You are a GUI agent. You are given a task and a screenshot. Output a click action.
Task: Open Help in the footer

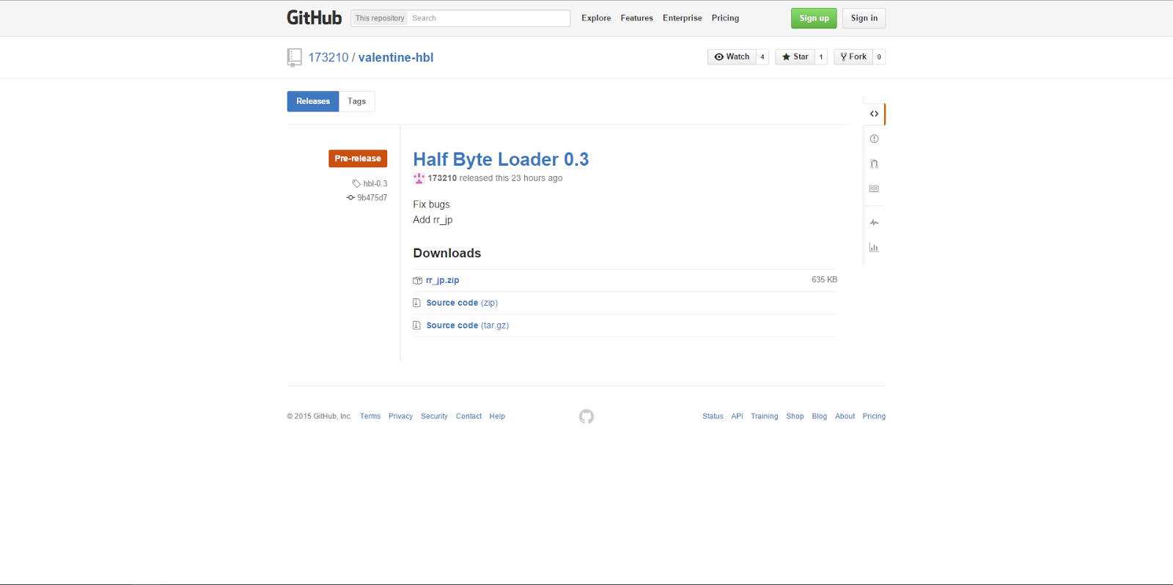(497, 416)
